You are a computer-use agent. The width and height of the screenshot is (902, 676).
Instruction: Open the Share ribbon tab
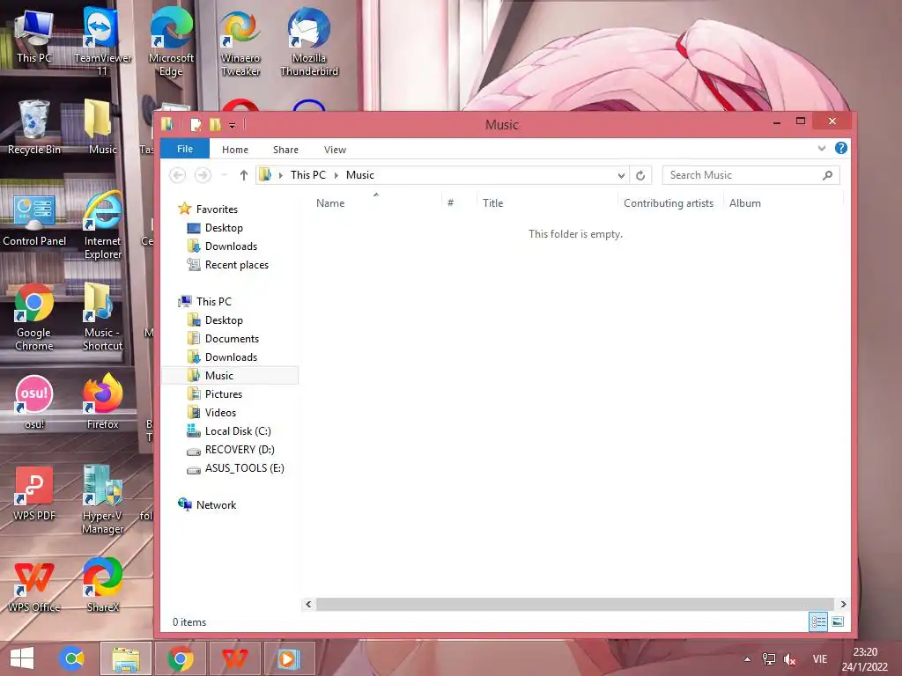click(285, 150)
